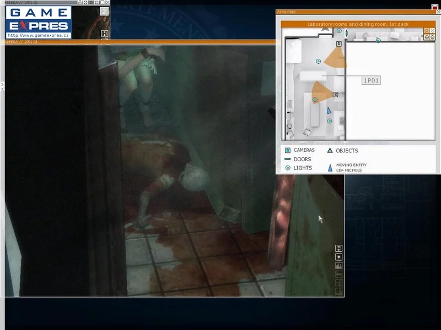Toggle the light near camera 2 cone
The width and height of the screenshot is (441, 330).
[x=315, y=100]
